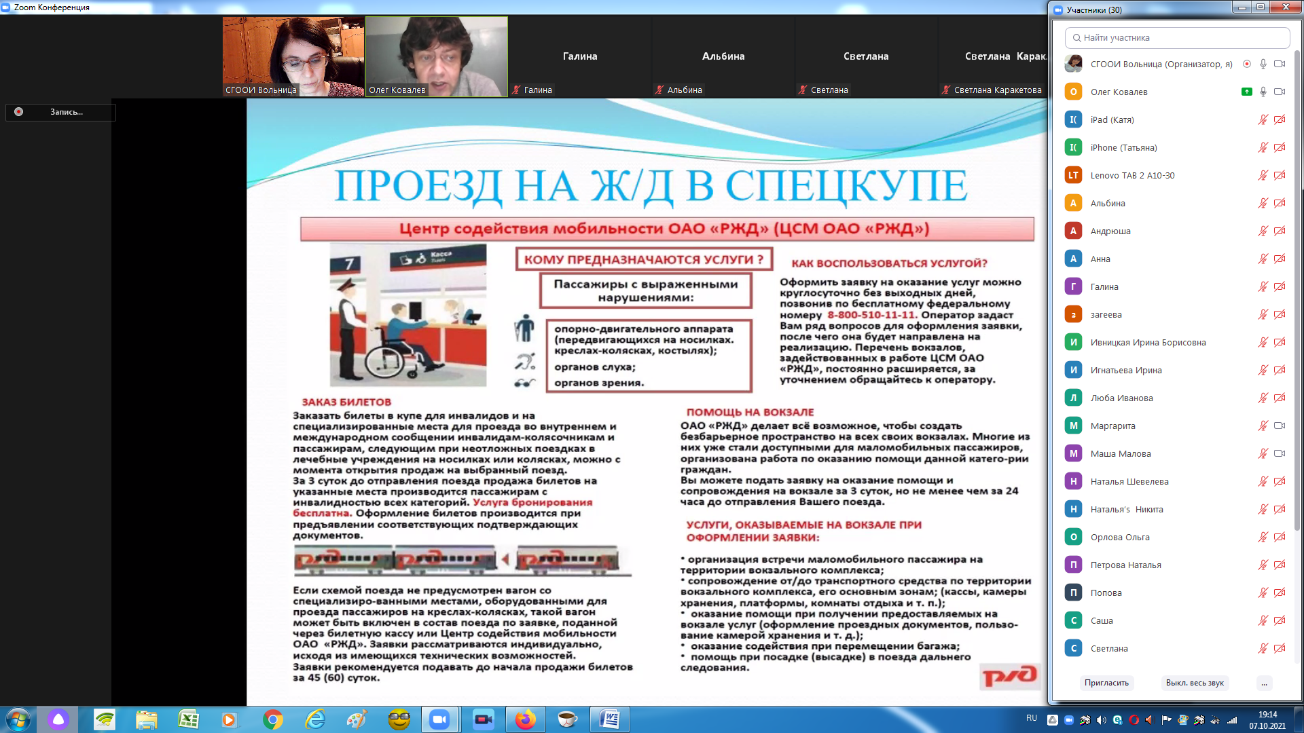
Task: Select the Светлана Каракетова participant tile
Action: [x=994, y=56]
